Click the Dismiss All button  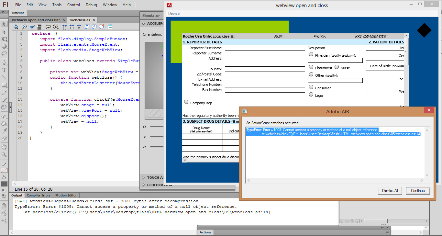tap(390, 191)
